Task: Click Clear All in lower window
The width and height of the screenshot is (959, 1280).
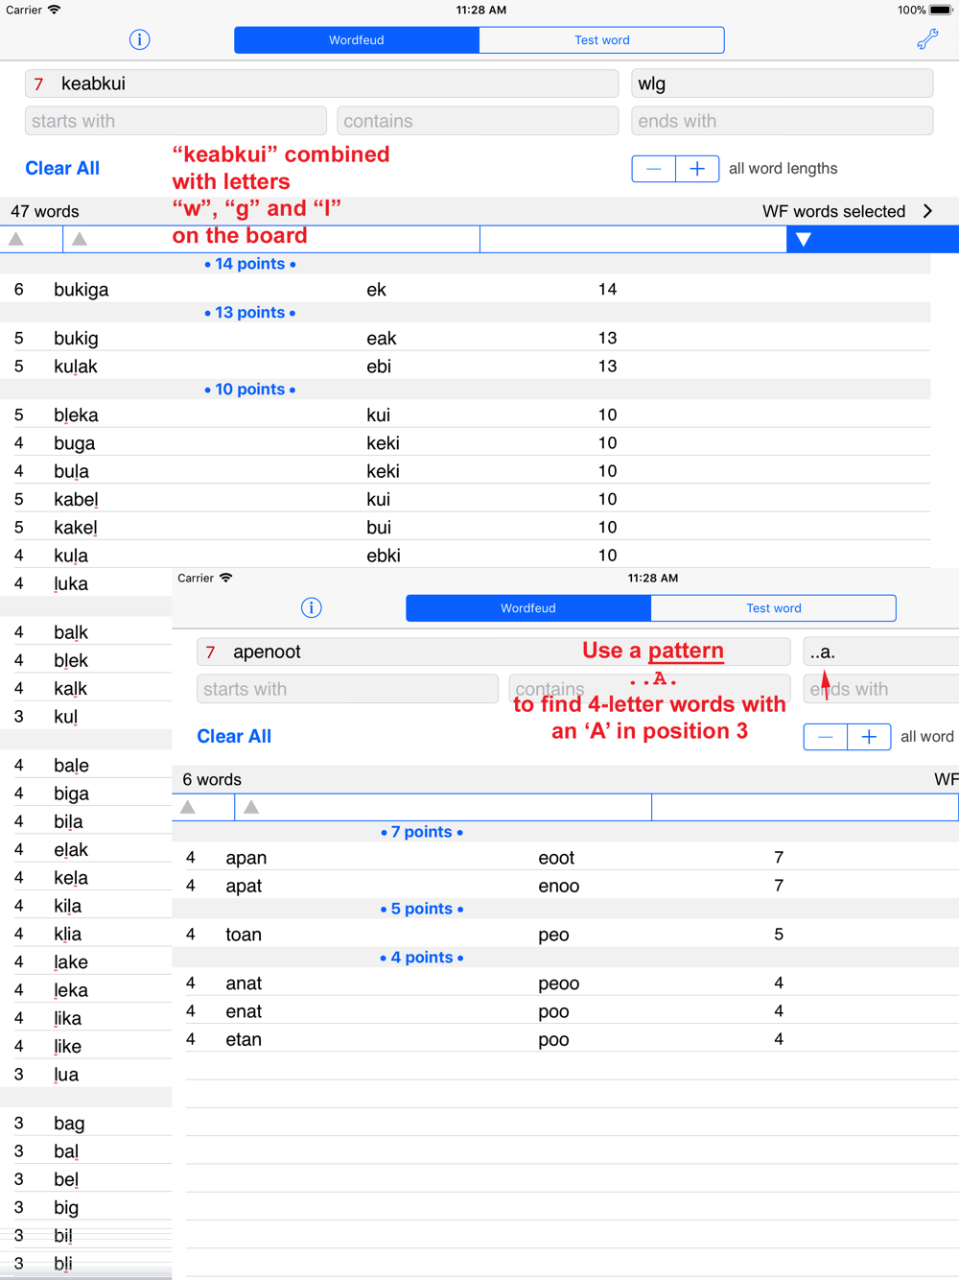Action: pyautogui.click(x=234, y=736)
